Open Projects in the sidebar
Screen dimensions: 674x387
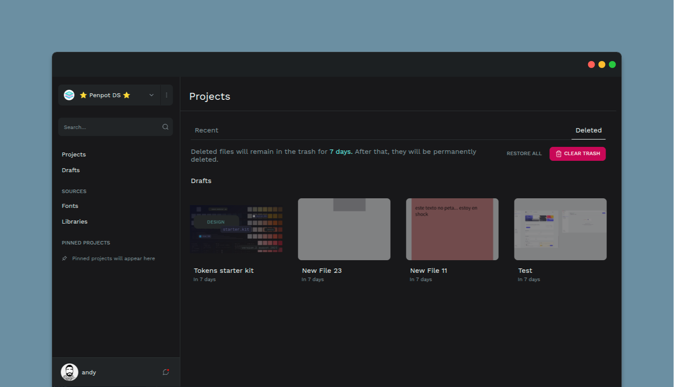pos(74,154)
